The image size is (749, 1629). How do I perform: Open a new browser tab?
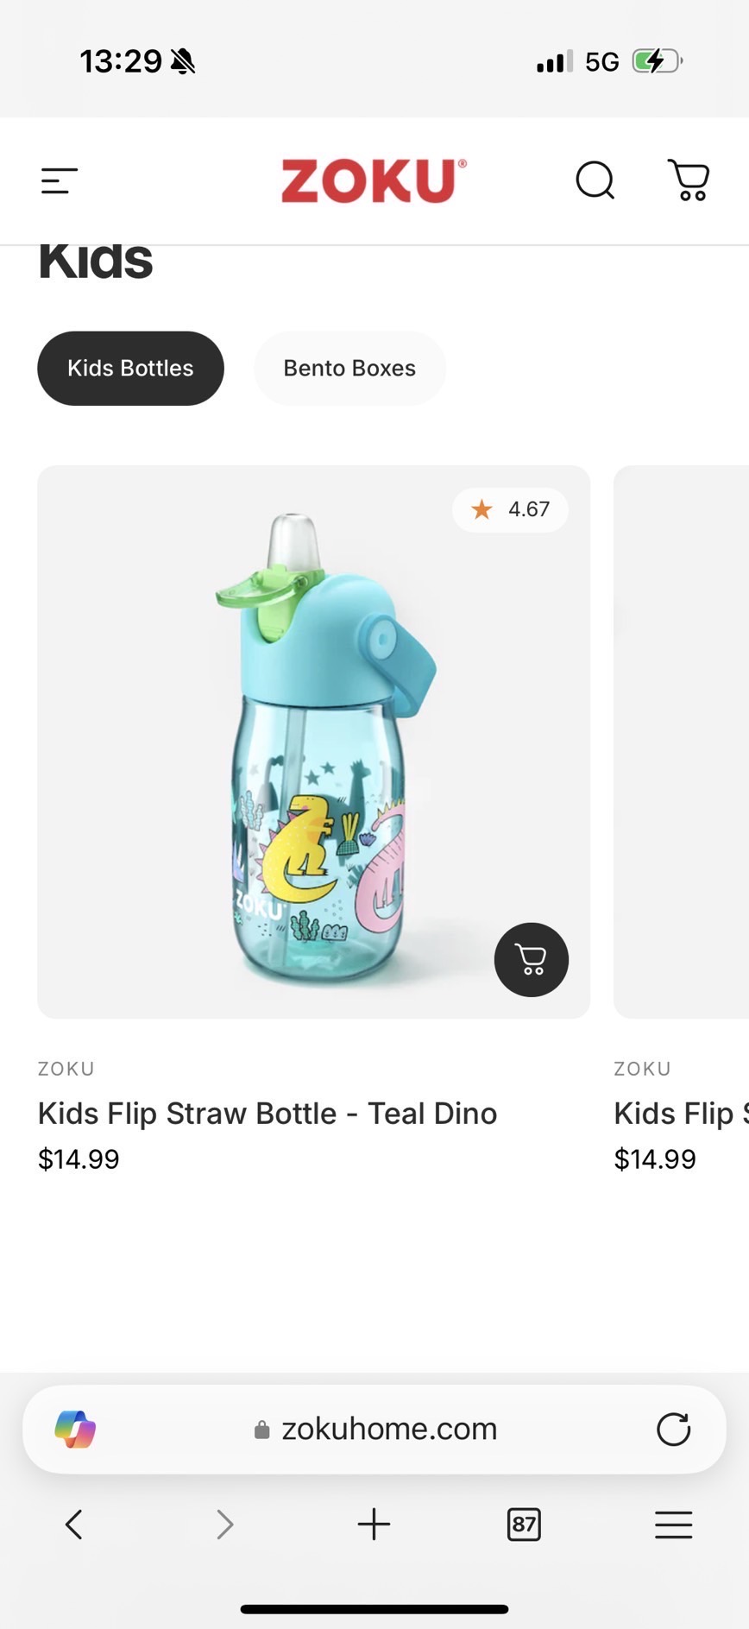374,1525
